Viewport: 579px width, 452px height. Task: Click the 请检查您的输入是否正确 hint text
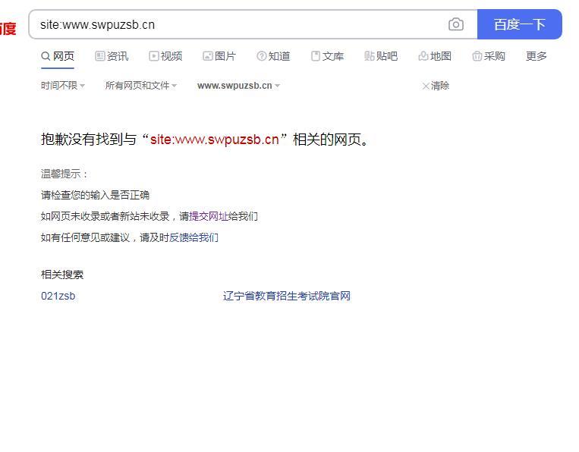(95, 195)
